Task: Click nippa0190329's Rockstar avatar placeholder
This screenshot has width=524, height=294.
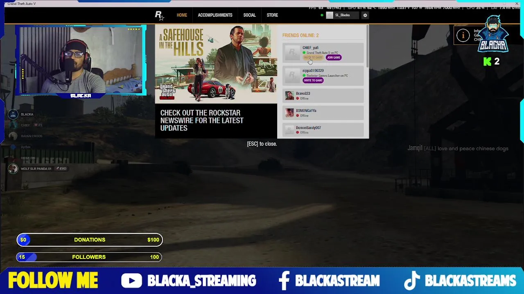Action: point(292,76)
